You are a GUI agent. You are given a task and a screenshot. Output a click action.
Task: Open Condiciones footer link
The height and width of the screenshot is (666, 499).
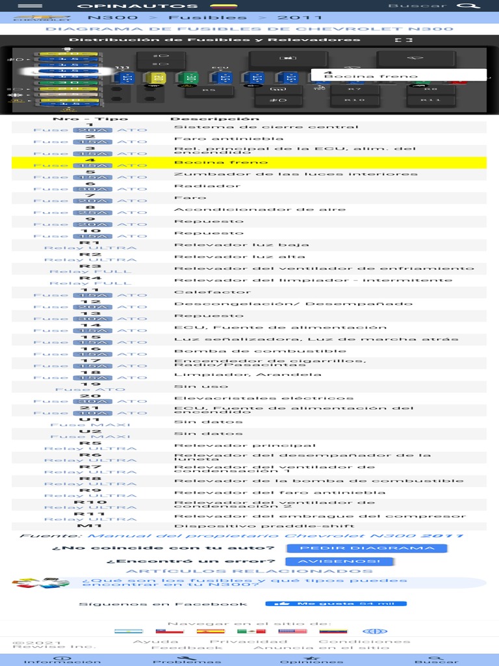point(365,641)
